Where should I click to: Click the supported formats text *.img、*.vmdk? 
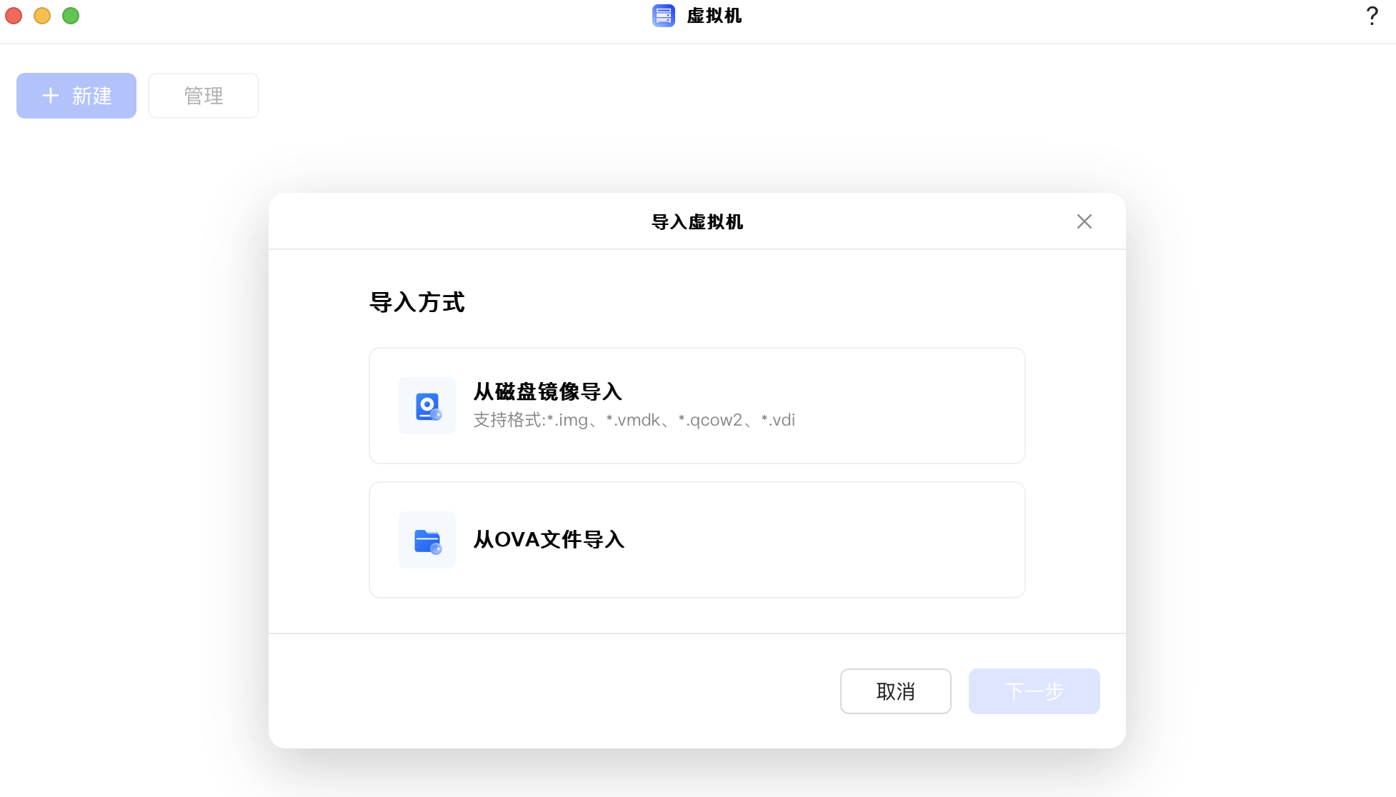pyautogui.click(x=634, y=420)
